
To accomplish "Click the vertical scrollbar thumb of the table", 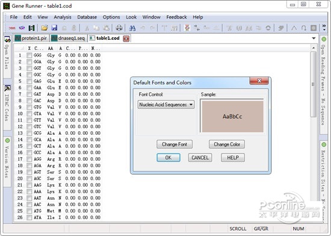I will tap(314, 84).
